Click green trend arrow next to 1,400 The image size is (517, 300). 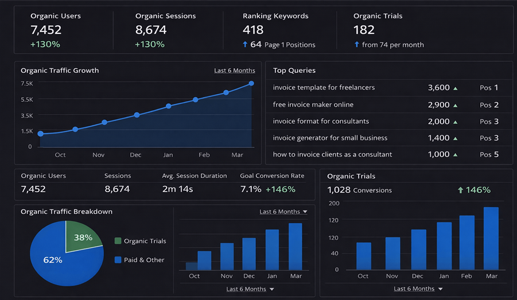pyautogui.click(x=456, y=138)
